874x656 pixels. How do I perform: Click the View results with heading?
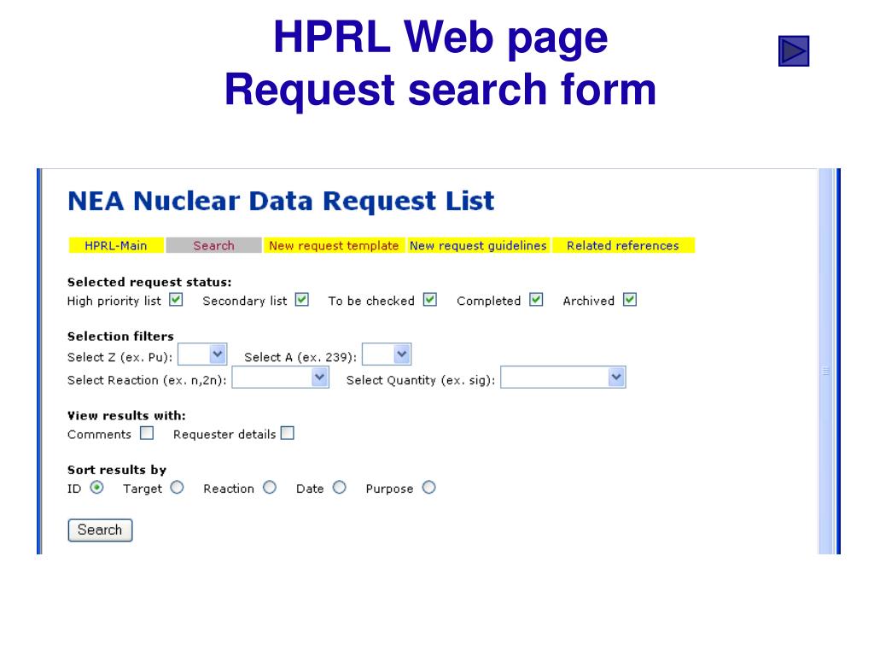tap(126, 416)
